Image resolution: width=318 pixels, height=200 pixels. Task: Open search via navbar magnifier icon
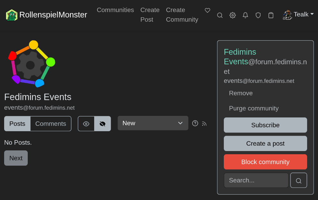click(220, 15)
